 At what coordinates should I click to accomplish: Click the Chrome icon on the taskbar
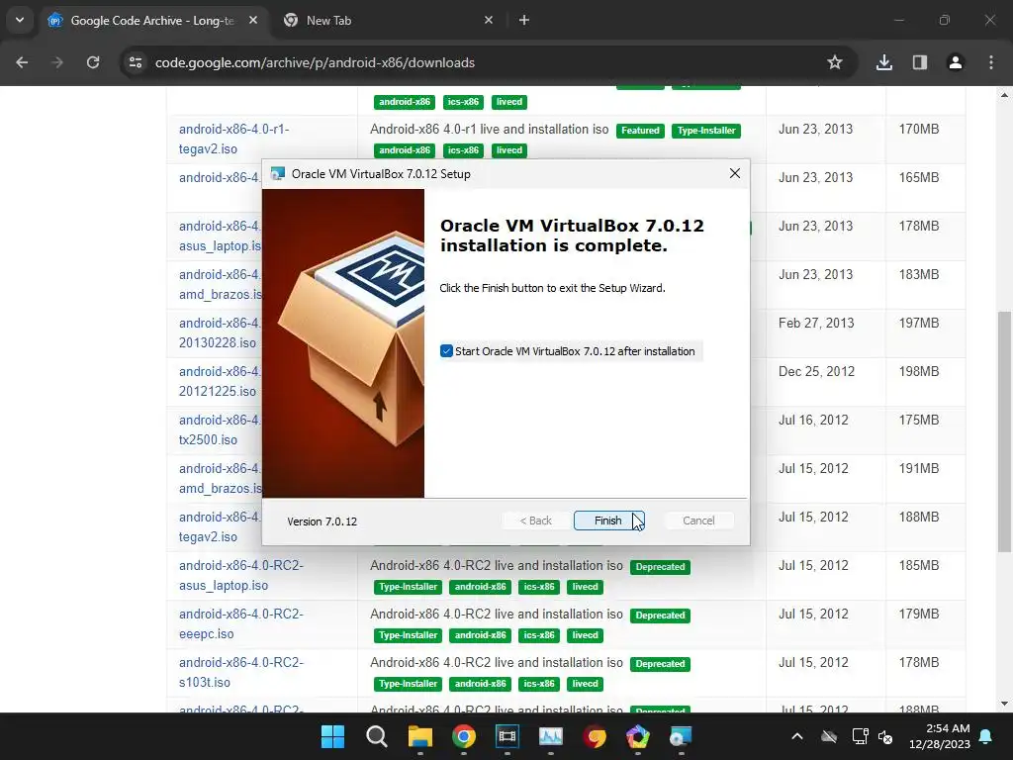463,736
